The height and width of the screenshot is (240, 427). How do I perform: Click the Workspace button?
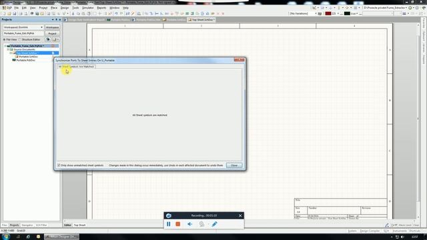[x=52, y=27]
